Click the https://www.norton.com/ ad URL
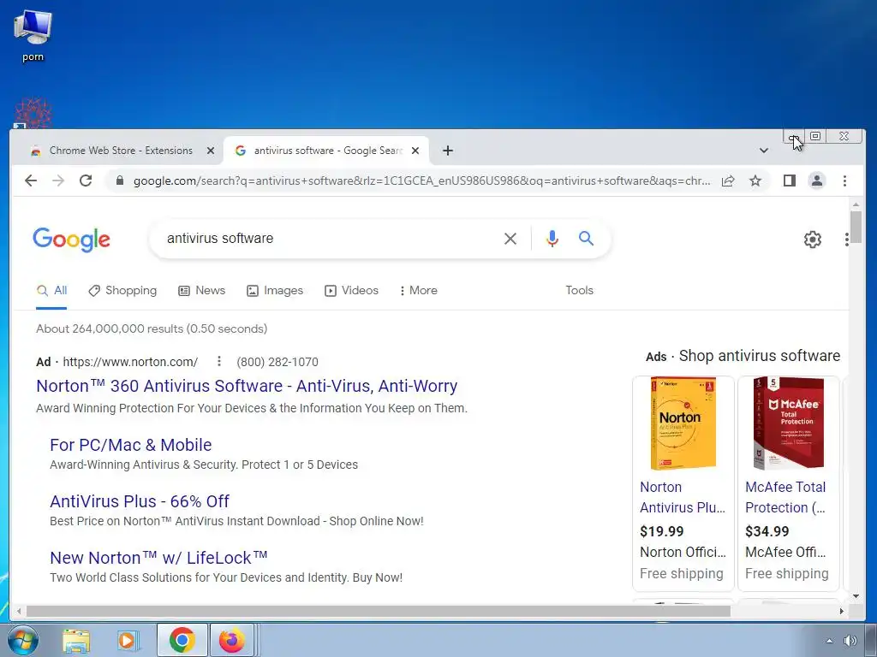 click(x=130, y=362)
